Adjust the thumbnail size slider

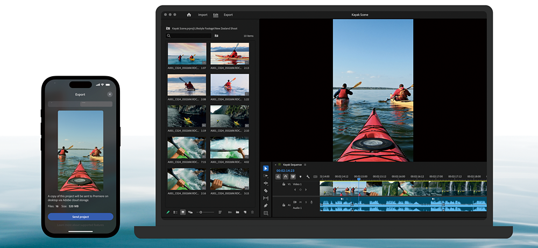[x=201, y=212]
